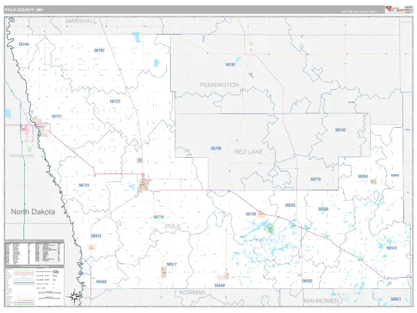Viewport: 417px width, 313px height.
Task: Click the NORMAN county label
Action: 192,293
